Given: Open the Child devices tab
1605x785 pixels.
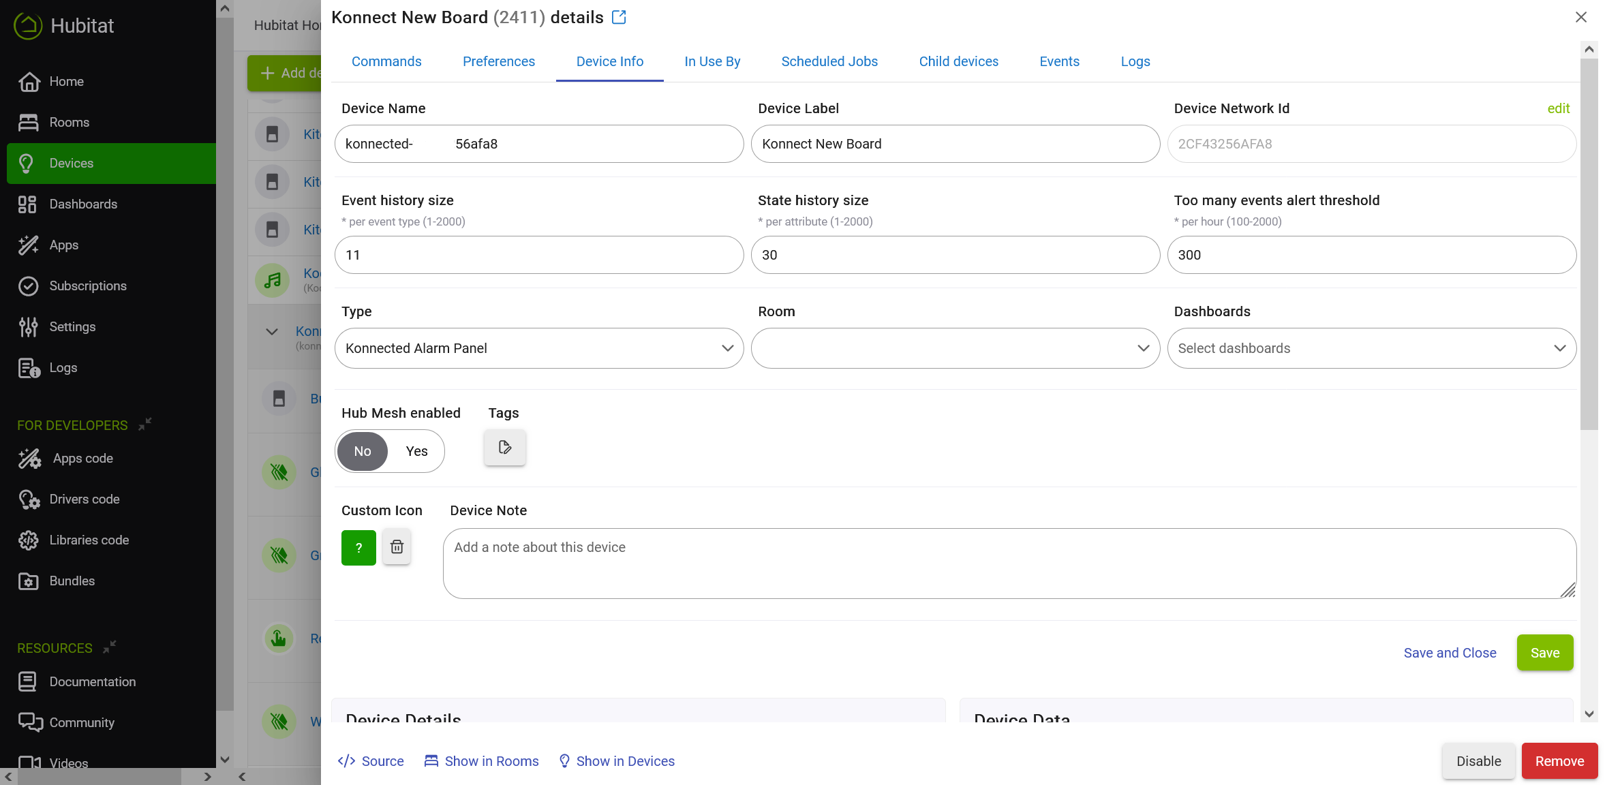Looking at the screenshot, I should pyautogui.click(x=959, y=61).
